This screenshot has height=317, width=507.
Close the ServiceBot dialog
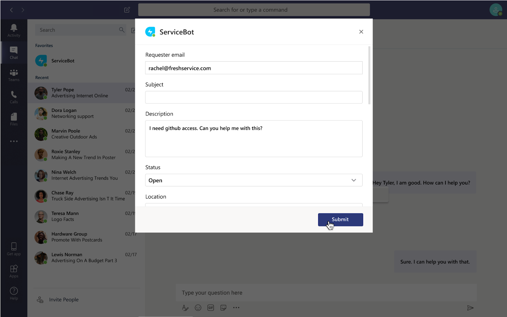[361, 32]
